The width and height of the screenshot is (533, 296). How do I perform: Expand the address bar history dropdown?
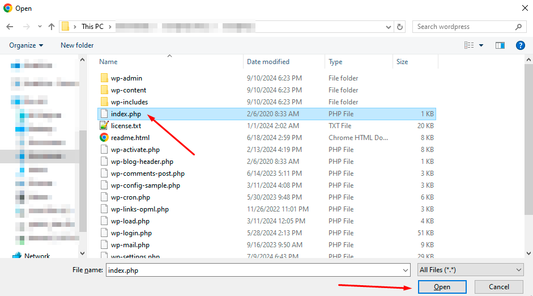(x=388, y=27)
